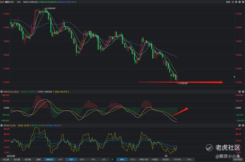Click the circular icon left of RSI(6,12,24)
The image size is (245, 162).
(2, 125)
